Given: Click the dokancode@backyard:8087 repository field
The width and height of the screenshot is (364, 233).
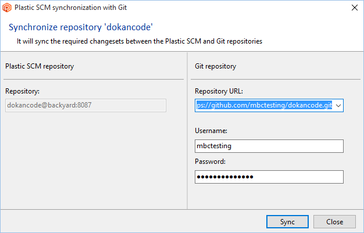Looking at the screenshot, I should (x=85, y=105).
